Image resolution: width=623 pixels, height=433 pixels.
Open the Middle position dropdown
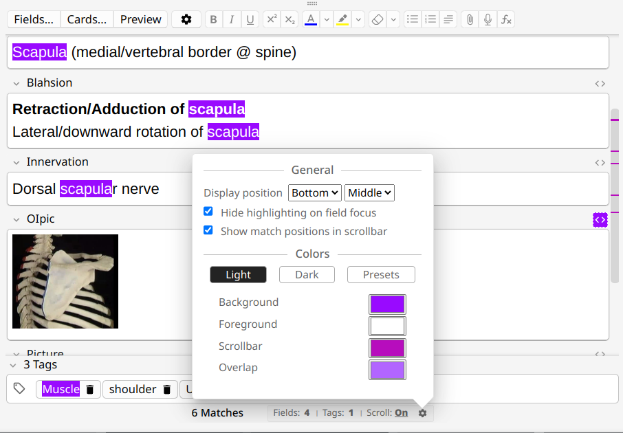(x=369, y=193)
